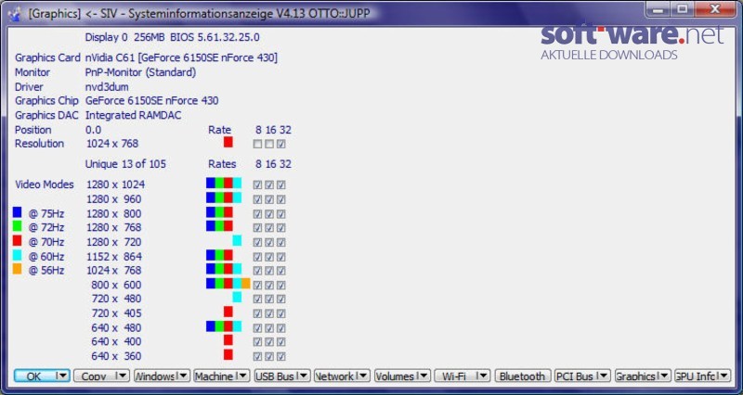Click the 640 x 480 video mode entry
The image size is (743, 395).
click(116, 327)
